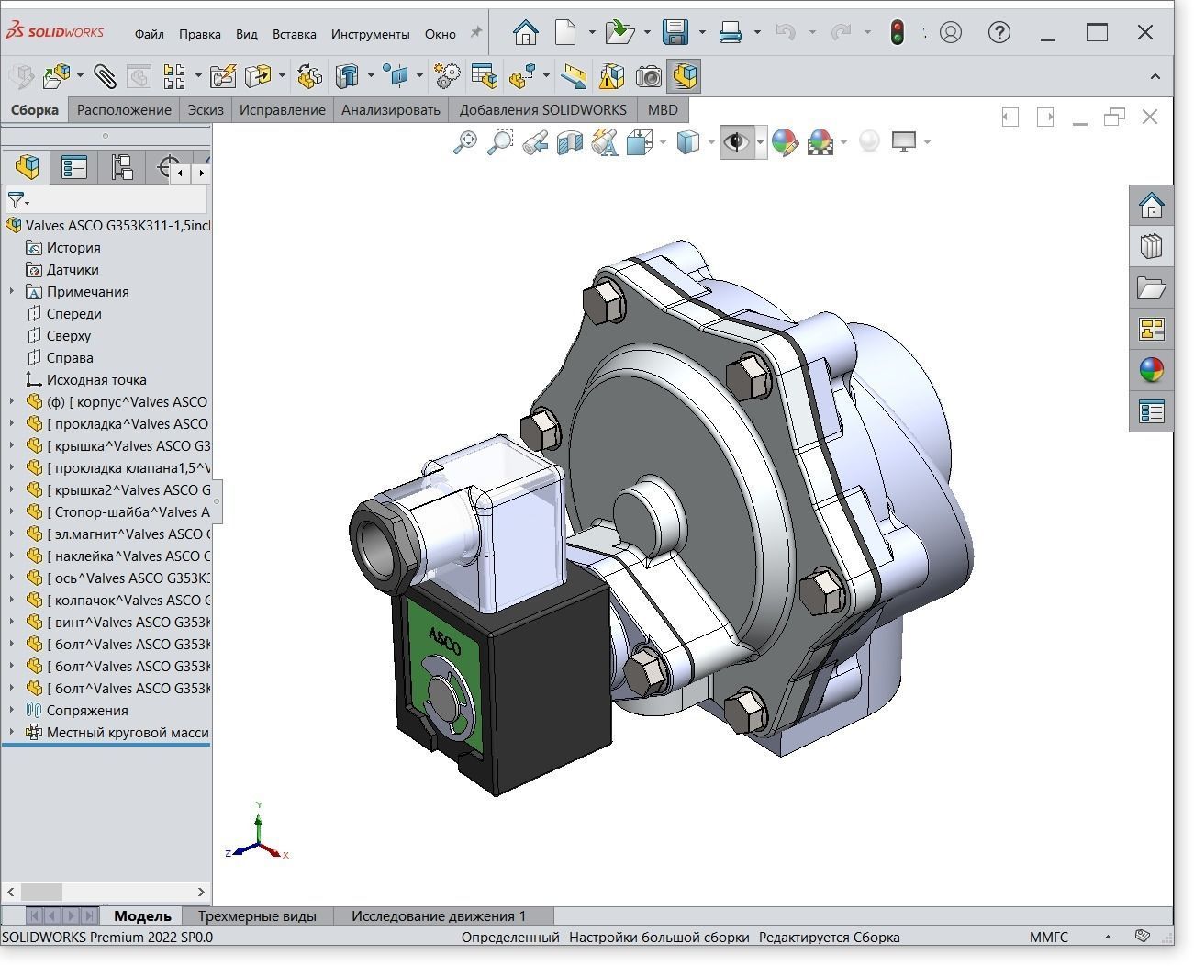The image size is (1194, 966).
Task: Click the Zoom to Fit magnifier icon
Action: (465, 142)
